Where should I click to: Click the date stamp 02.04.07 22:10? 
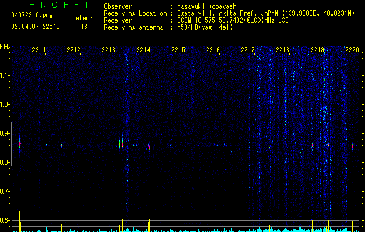(x=35, y=27)
